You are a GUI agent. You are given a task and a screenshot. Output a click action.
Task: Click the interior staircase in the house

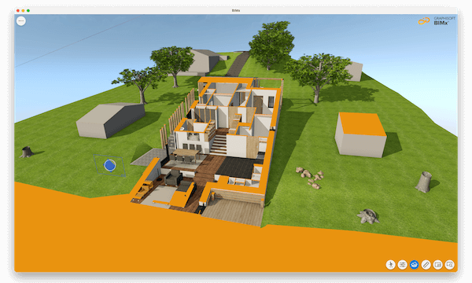219,145
